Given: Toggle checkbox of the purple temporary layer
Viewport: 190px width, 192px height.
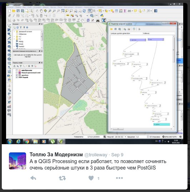Looking at the screenshot, I should point(17,72).
